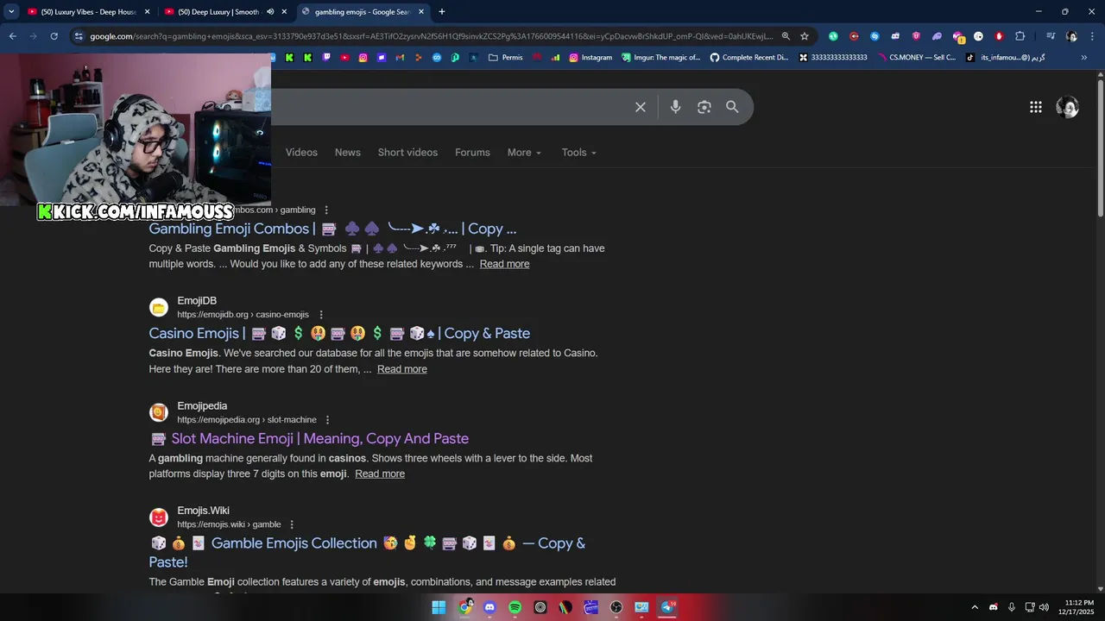Clear the Google search box text
Image resolution: width=1105 pixels, height=621 pixels.
[641, 107]
